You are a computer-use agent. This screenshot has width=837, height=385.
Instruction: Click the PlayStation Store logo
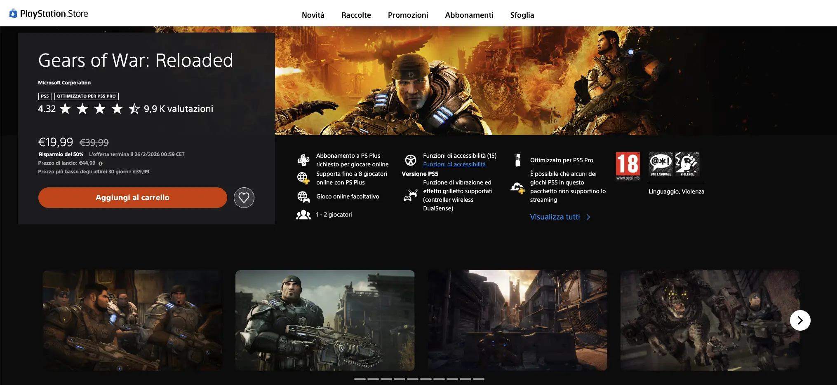coord(49,14)
